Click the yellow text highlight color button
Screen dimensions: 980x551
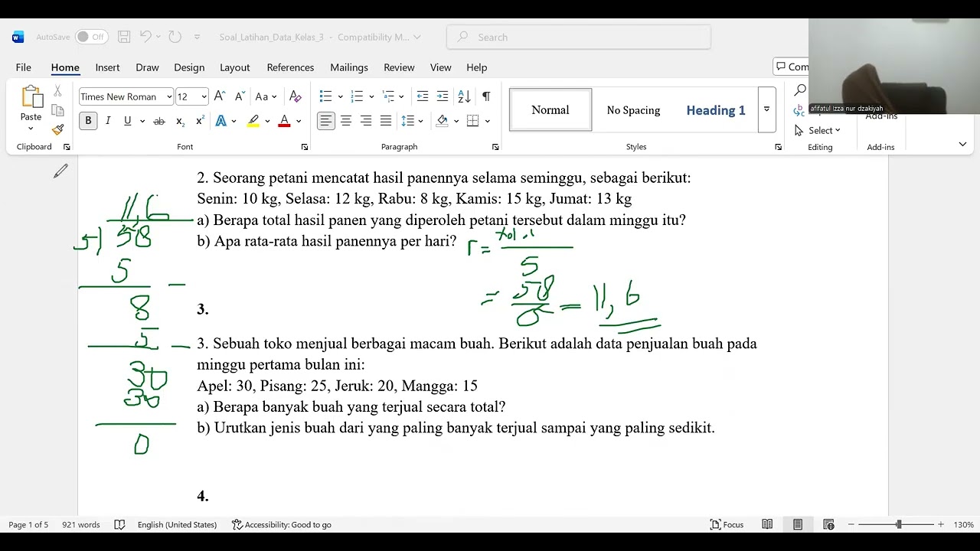[x=253, y=121]
